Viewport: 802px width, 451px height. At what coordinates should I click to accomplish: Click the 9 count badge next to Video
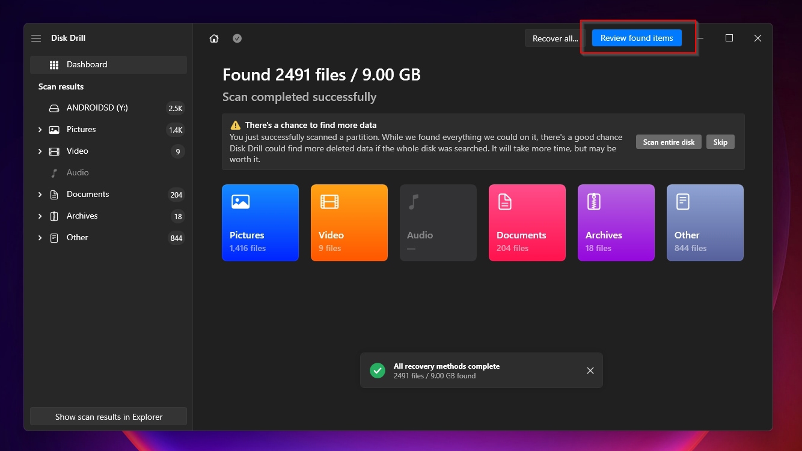[x=178, y=152]
